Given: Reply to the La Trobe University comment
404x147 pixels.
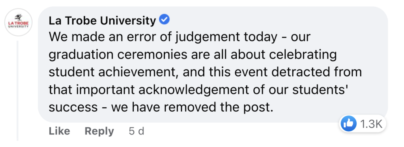Looking at the screenshot, I should click(99, 132).
